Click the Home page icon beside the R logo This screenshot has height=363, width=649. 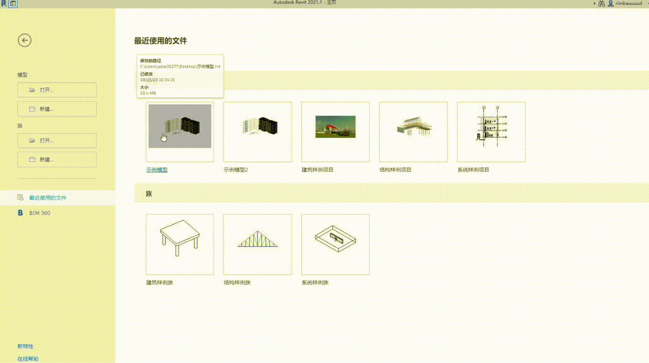pyautogui.click(x=13, y=3)
